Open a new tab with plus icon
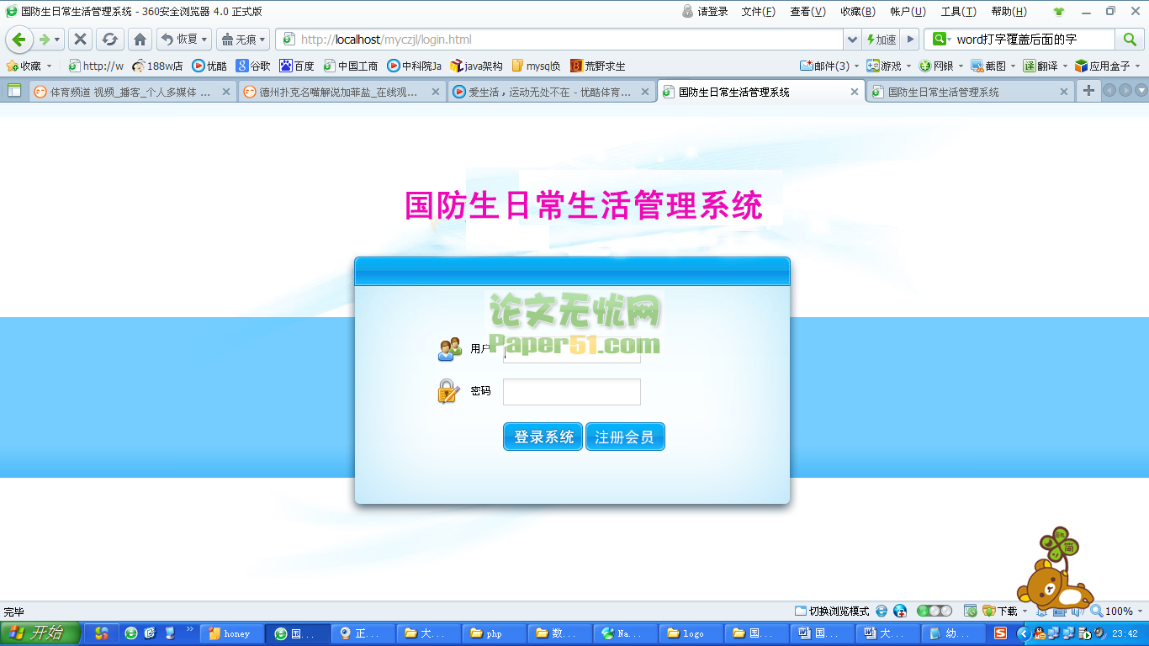Screen dimensions: 1149x646 1088,91
